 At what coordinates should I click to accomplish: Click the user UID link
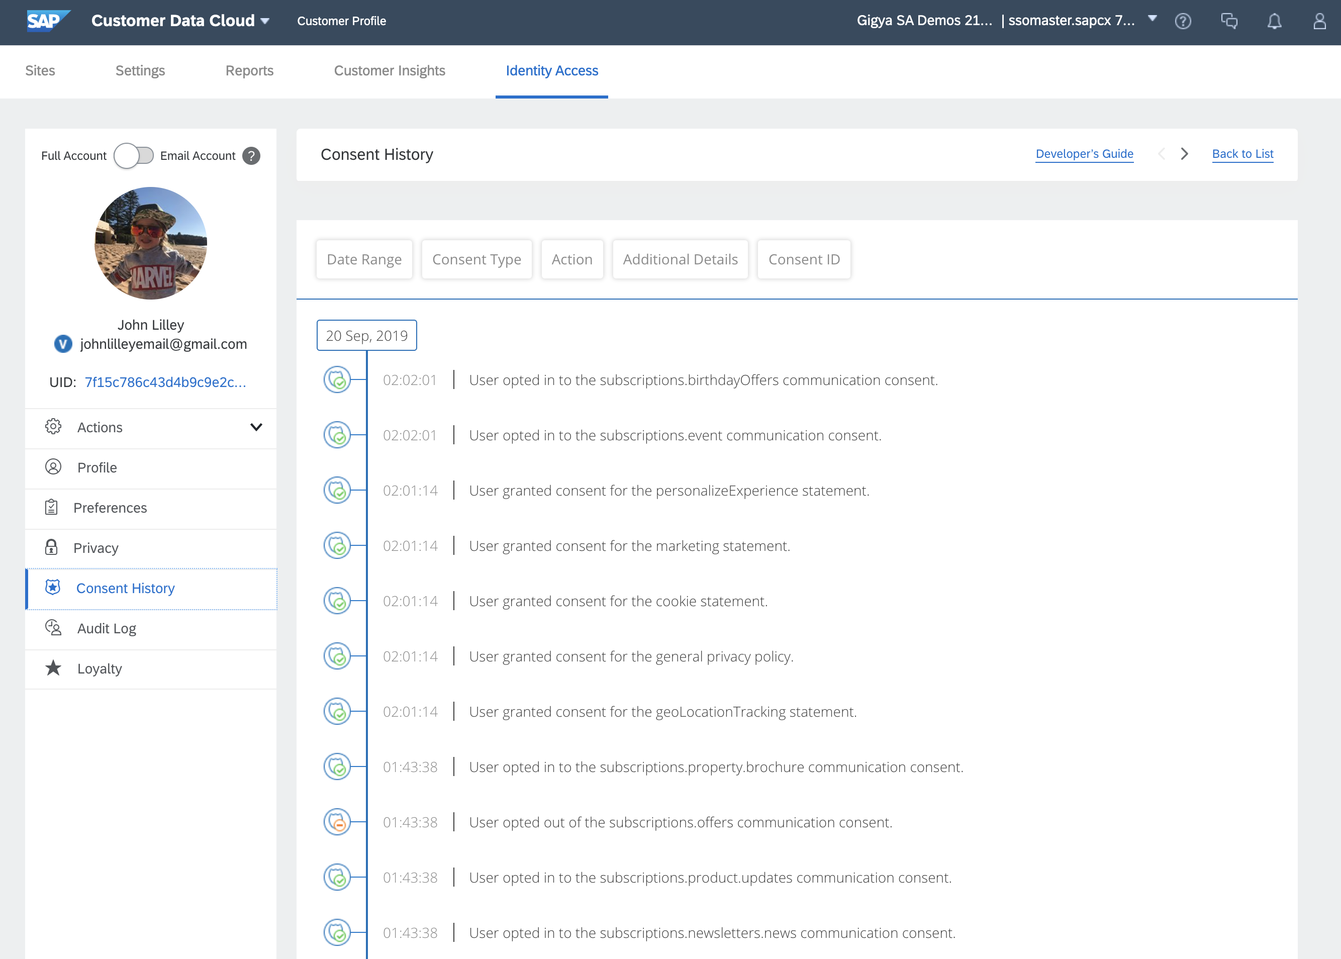click(x=165, y=382)
